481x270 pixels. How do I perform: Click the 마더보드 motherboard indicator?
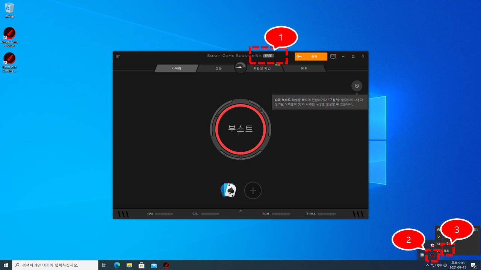coord(321,214)
